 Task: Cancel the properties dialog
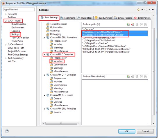tap(145, 131)
